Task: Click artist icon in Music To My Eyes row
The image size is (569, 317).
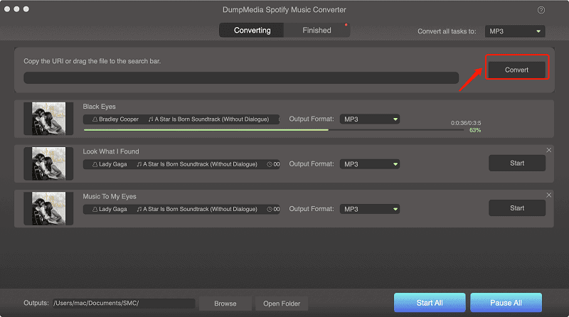Action: click(95, 209)
